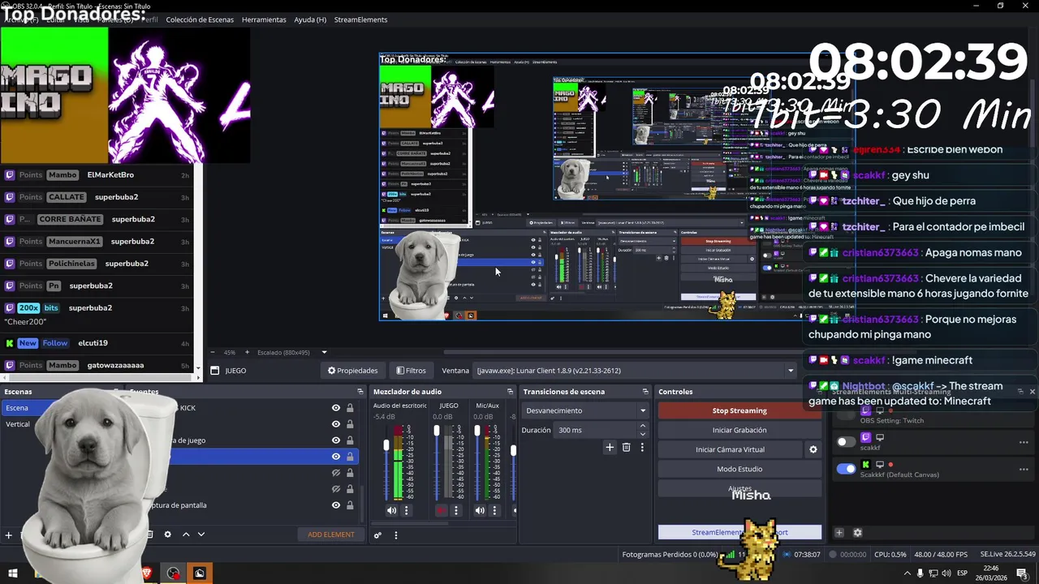
Task: Hide the 'de juego' source
Action: (x=336, y=440)
